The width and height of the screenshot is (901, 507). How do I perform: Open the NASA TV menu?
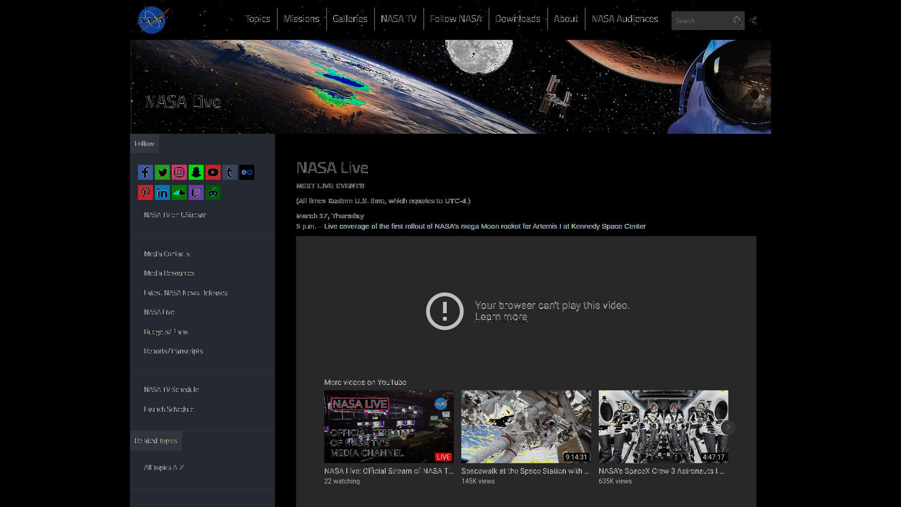tap(399, 19)
